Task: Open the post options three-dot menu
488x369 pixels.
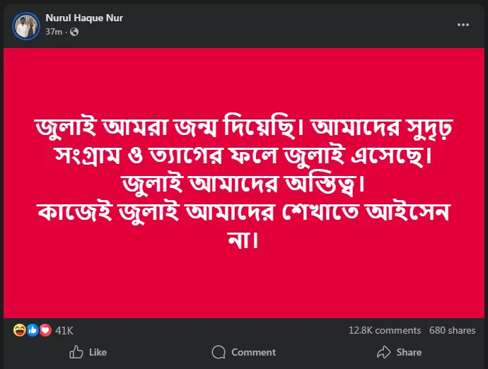Action: coord(463,25)
